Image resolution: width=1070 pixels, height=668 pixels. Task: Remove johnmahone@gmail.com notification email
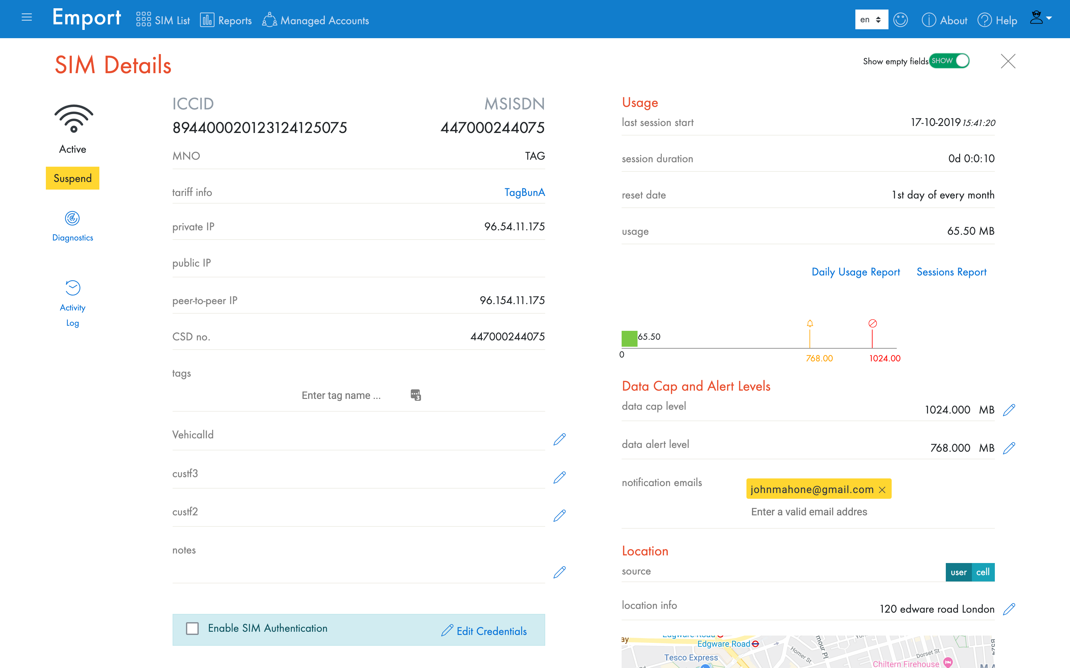coord(882,490)
